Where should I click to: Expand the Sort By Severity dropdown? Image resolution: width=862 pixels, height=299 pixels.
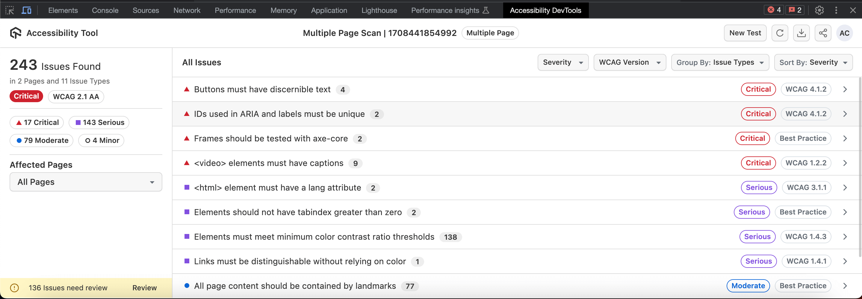pyautogui.click(x=813, y=63)
